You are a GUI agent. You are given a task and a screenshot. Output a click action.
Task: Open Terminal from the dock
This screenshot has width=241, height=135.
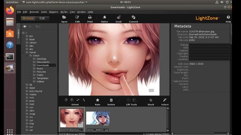coord(10,57)
